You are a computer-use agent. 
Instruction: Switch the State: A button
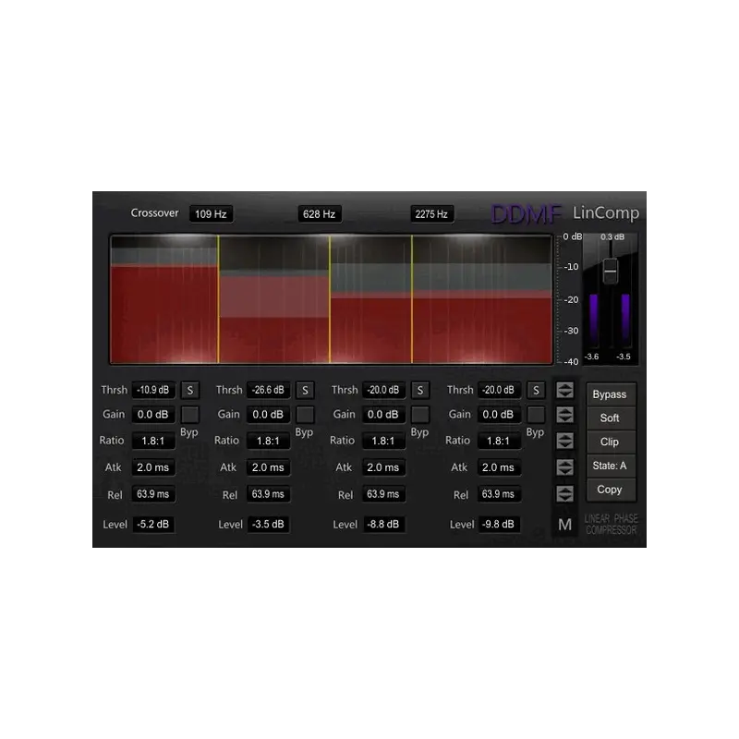[x=610, y=466]
